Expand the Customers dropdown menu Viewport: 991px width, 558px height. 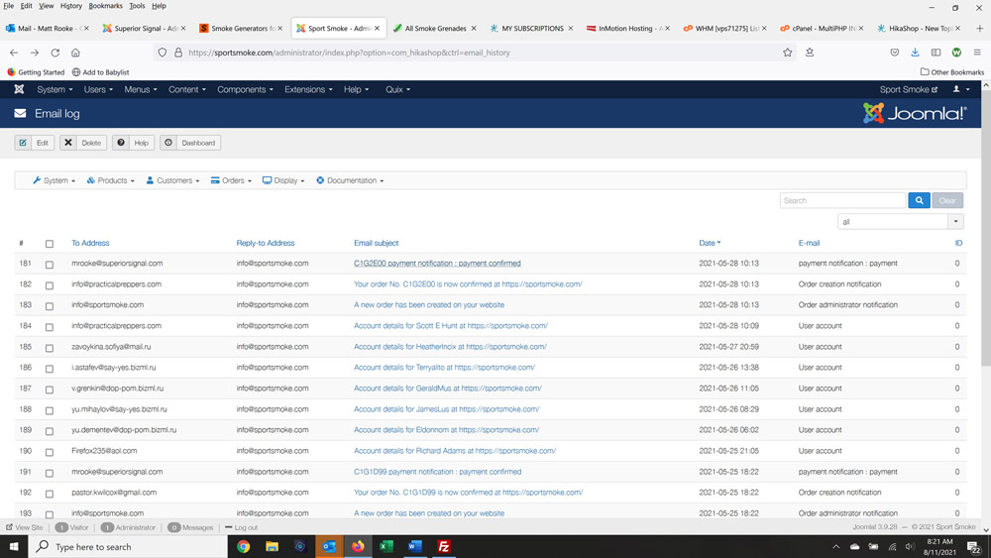click(x=172, y=180)
